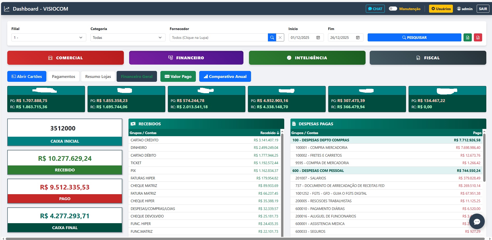The height and width of the screenshot is (240, 492).
Task: Open calendar picker for Fim date
Action: [358, 38]
